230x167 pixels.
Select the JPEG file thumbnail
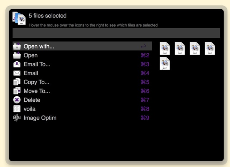(165, 64)
